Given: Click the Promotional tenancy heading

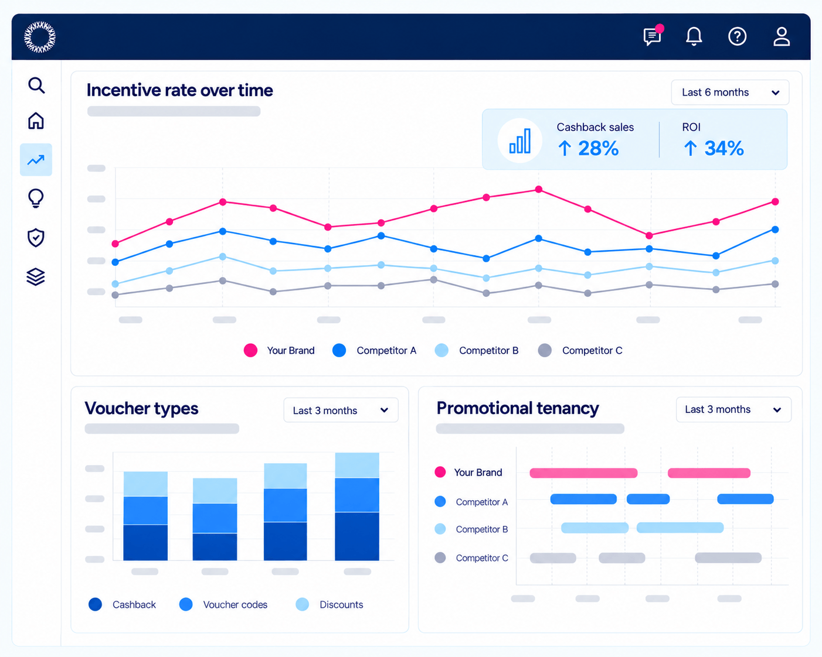Looking at the screenshot, I should [x=518, y=408].
